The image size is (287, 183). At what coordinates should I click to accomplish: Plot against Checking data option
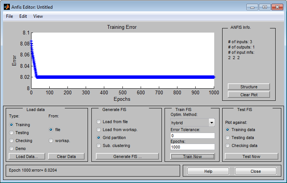click(x=228, y=145)
